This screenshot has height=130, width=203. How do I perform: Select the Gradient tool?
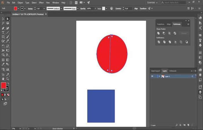pyautogui.click(x=8, y=60)
